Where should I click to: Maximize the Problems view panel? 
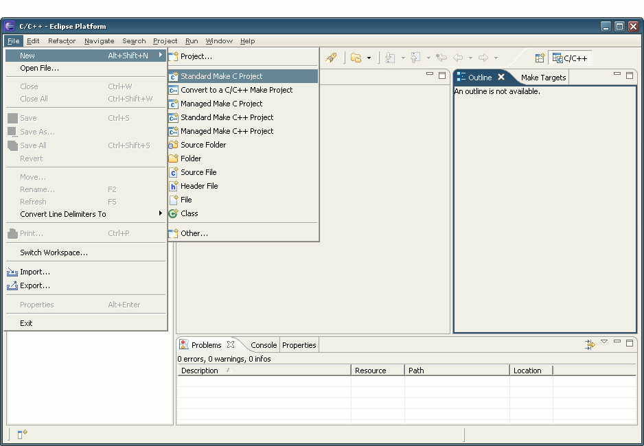point(629,342)
